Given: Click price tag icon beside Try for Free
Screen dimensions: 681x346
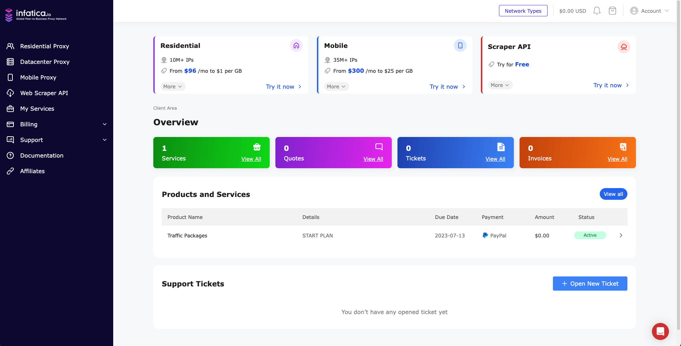Looking at the screenshot, I should [x=491, y=64].
